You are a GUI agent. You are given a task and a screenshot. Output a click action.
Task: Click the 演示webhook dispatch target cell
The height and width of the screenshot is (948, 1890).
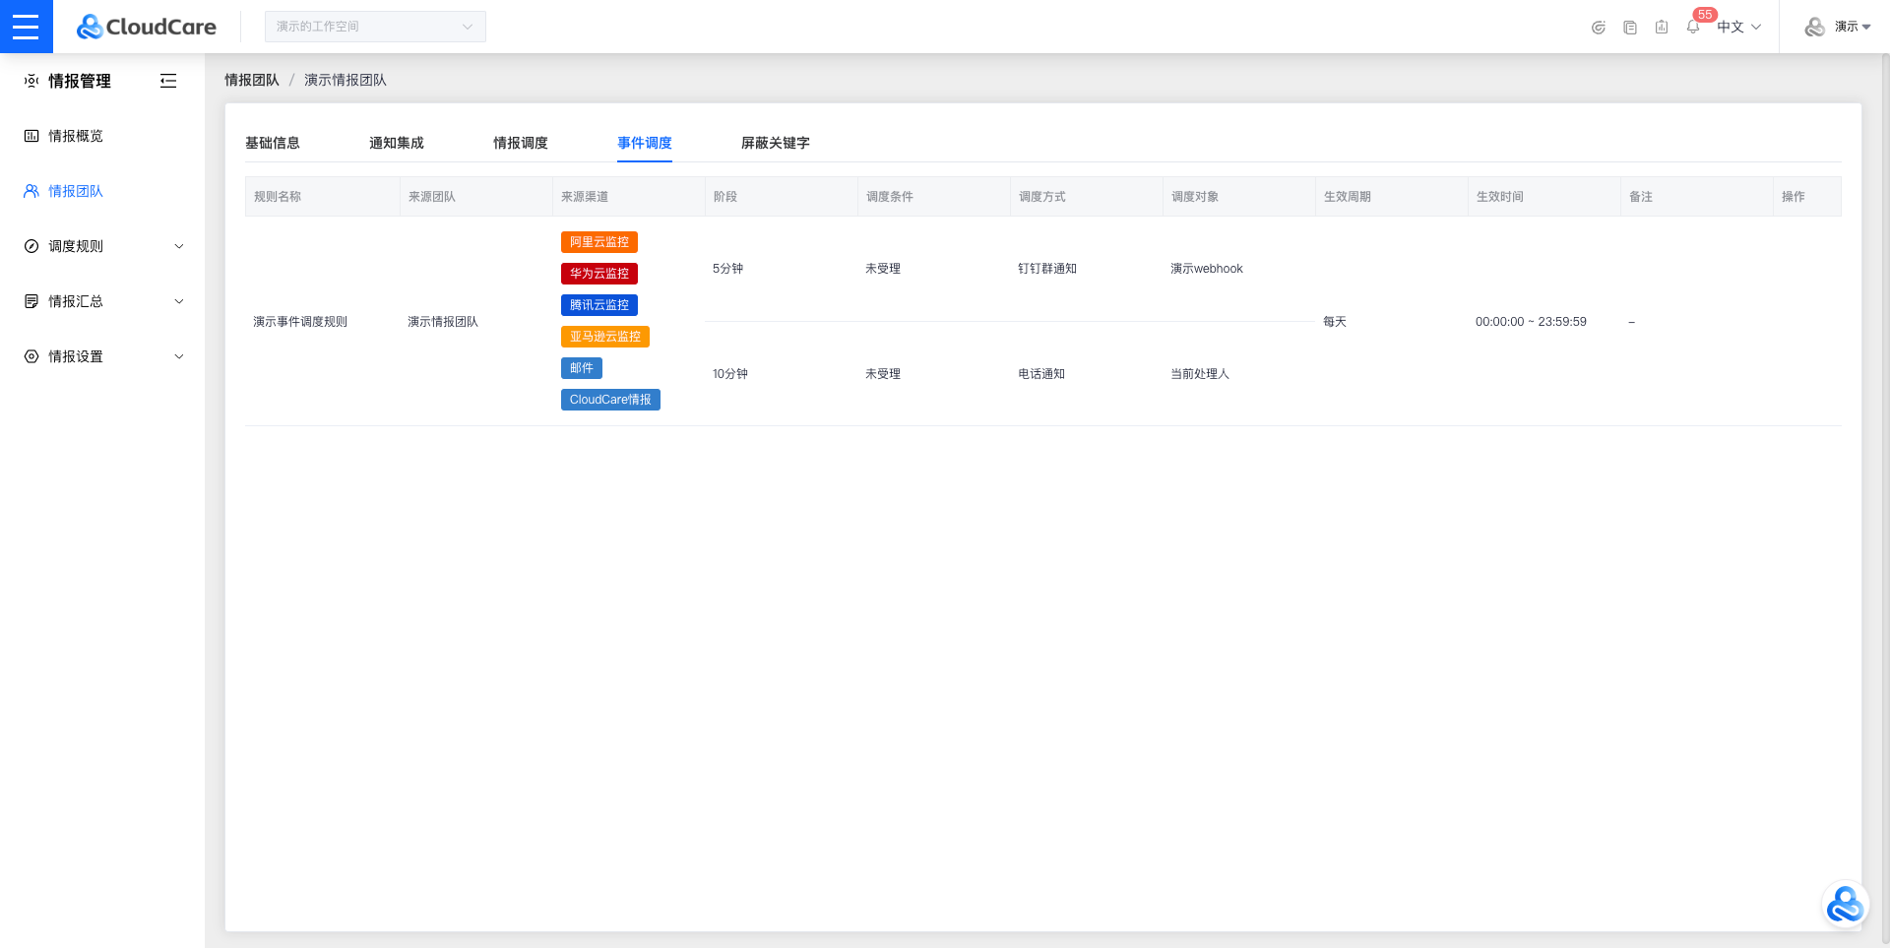pyautogui.click(x=1207, y=269)
